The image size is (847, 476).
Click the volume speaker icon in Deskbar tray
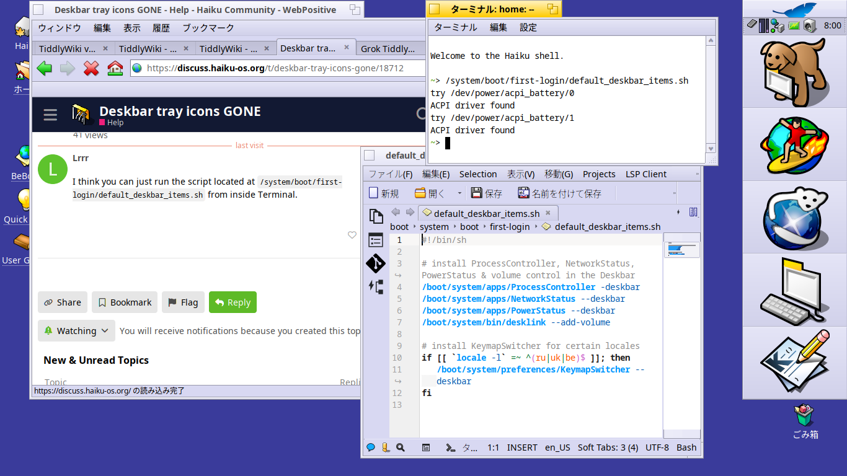pos(809,25)
